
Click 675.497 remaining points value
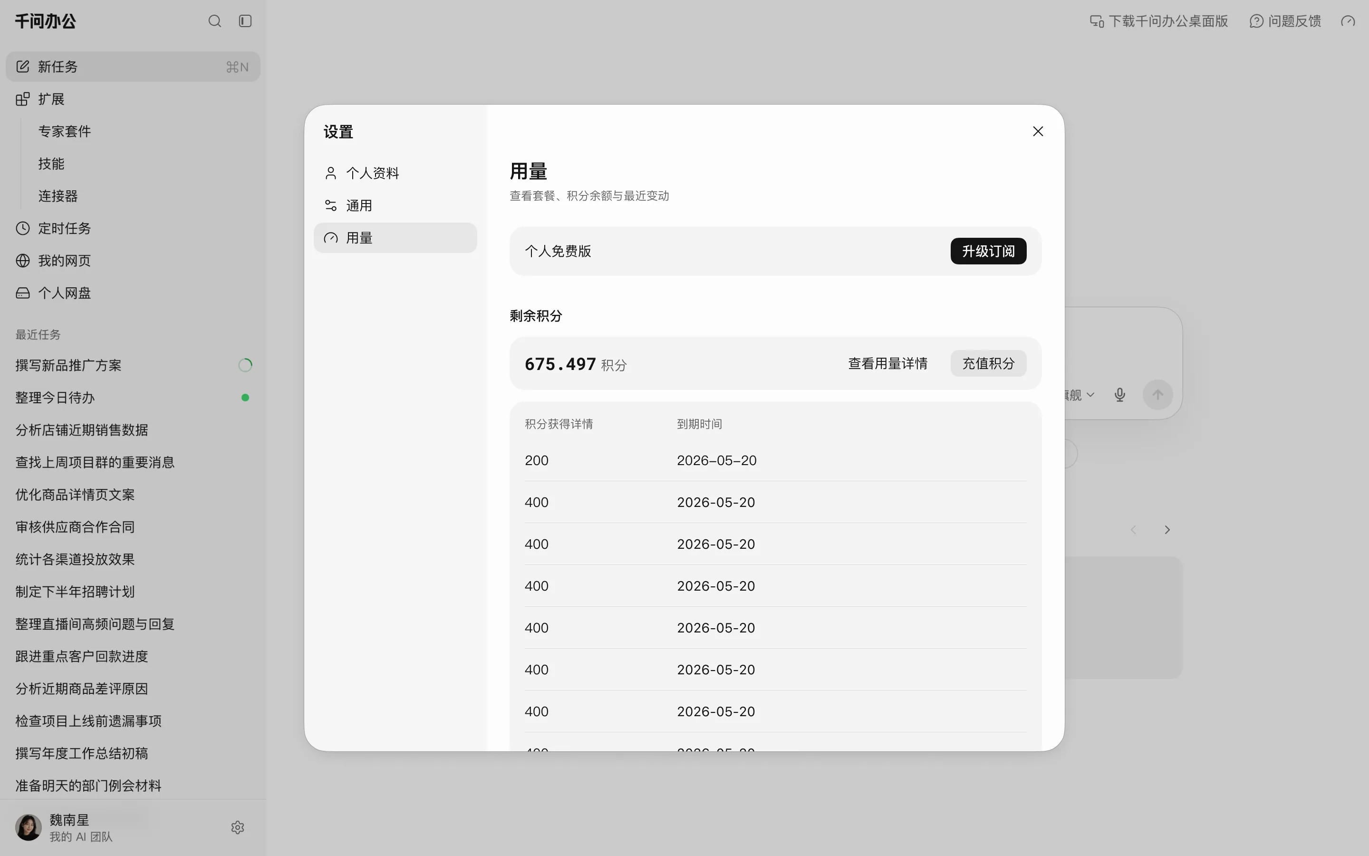(x=560, y=363)
